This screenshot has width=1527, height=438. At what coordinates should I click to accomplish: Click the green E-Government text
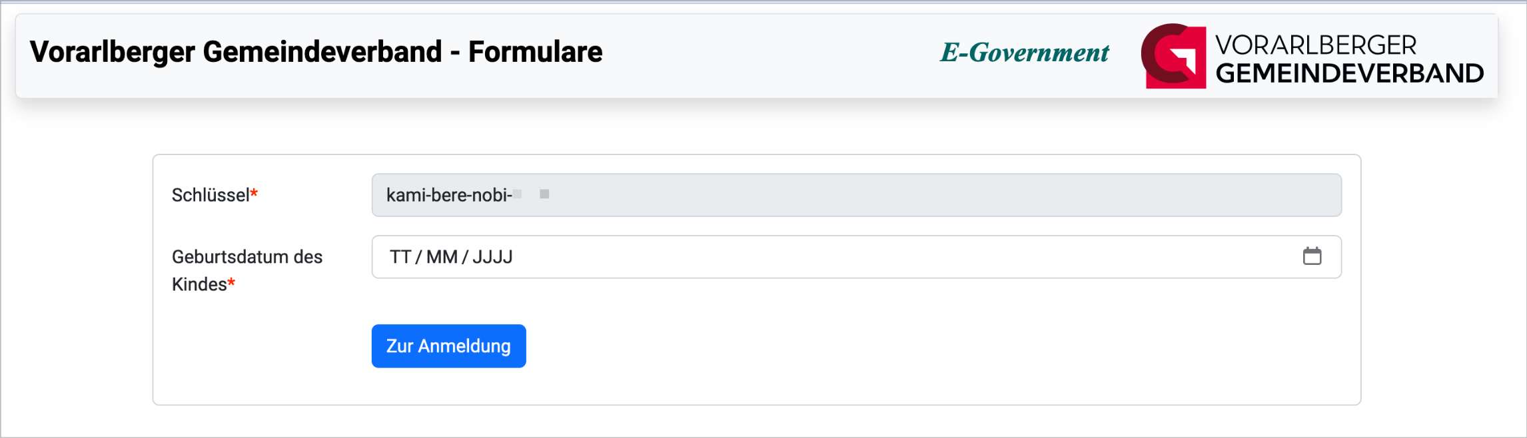pyautogui.click(x=1025, y=53)
